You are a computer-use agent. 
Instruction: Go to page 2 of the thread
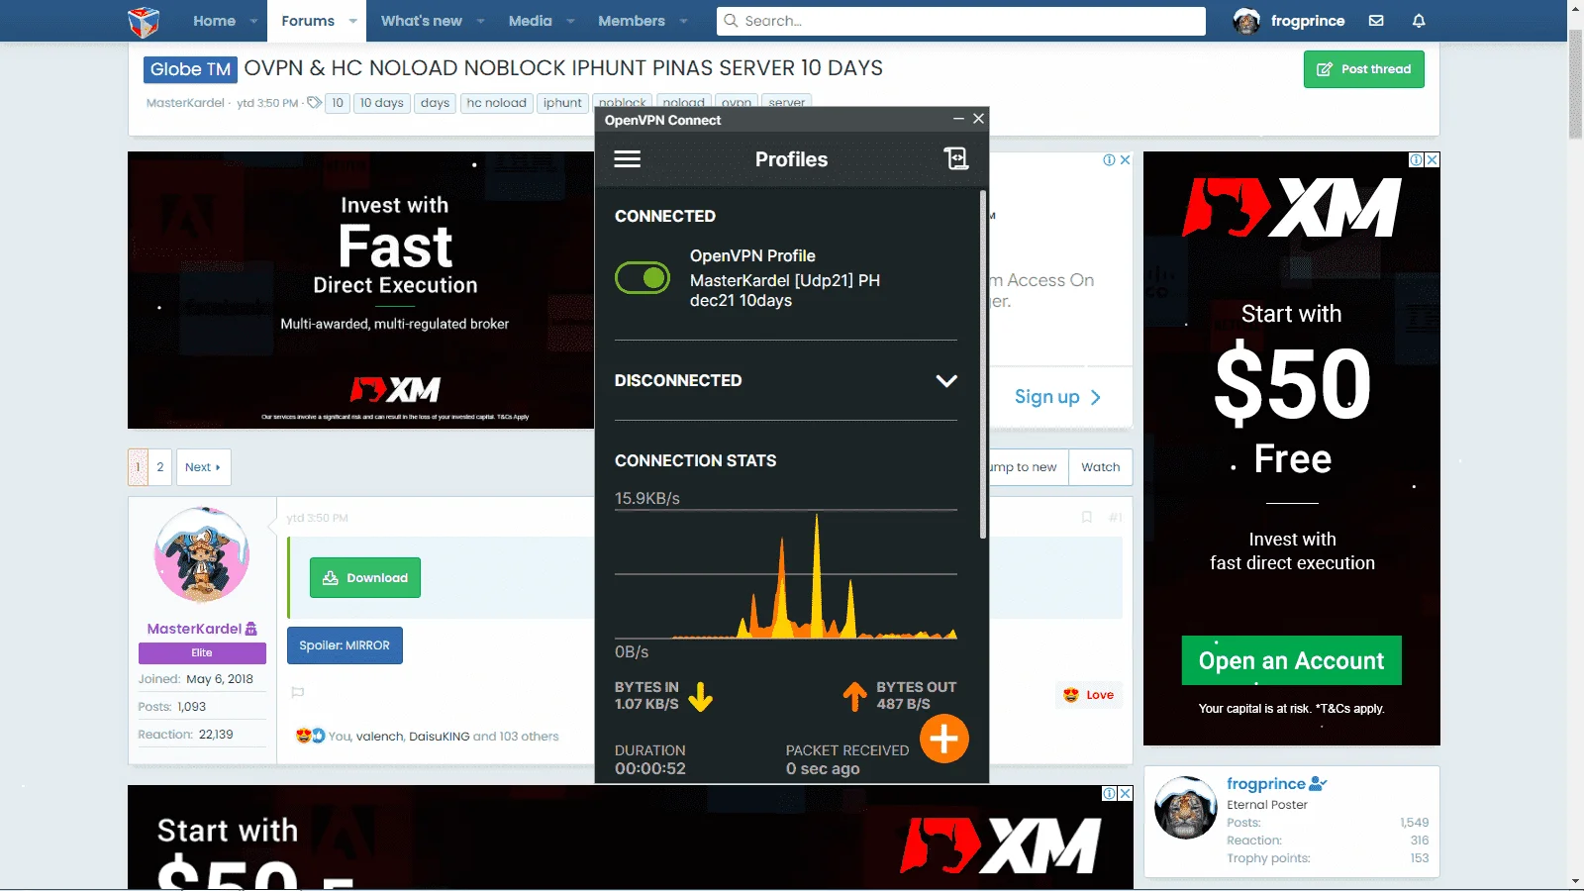[x=160, y=467]
